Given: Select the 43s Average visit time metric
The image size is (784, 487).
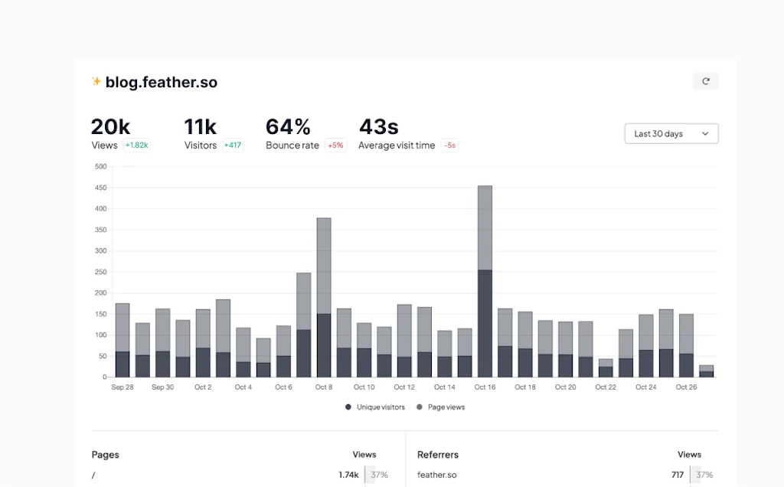Looking at the screenshot, I should (379, 127).
